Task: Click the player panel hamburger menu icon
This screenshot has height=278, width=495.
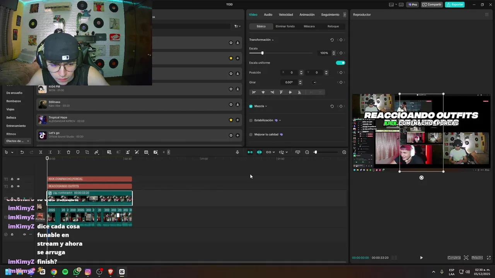Action: pos(486,15)
